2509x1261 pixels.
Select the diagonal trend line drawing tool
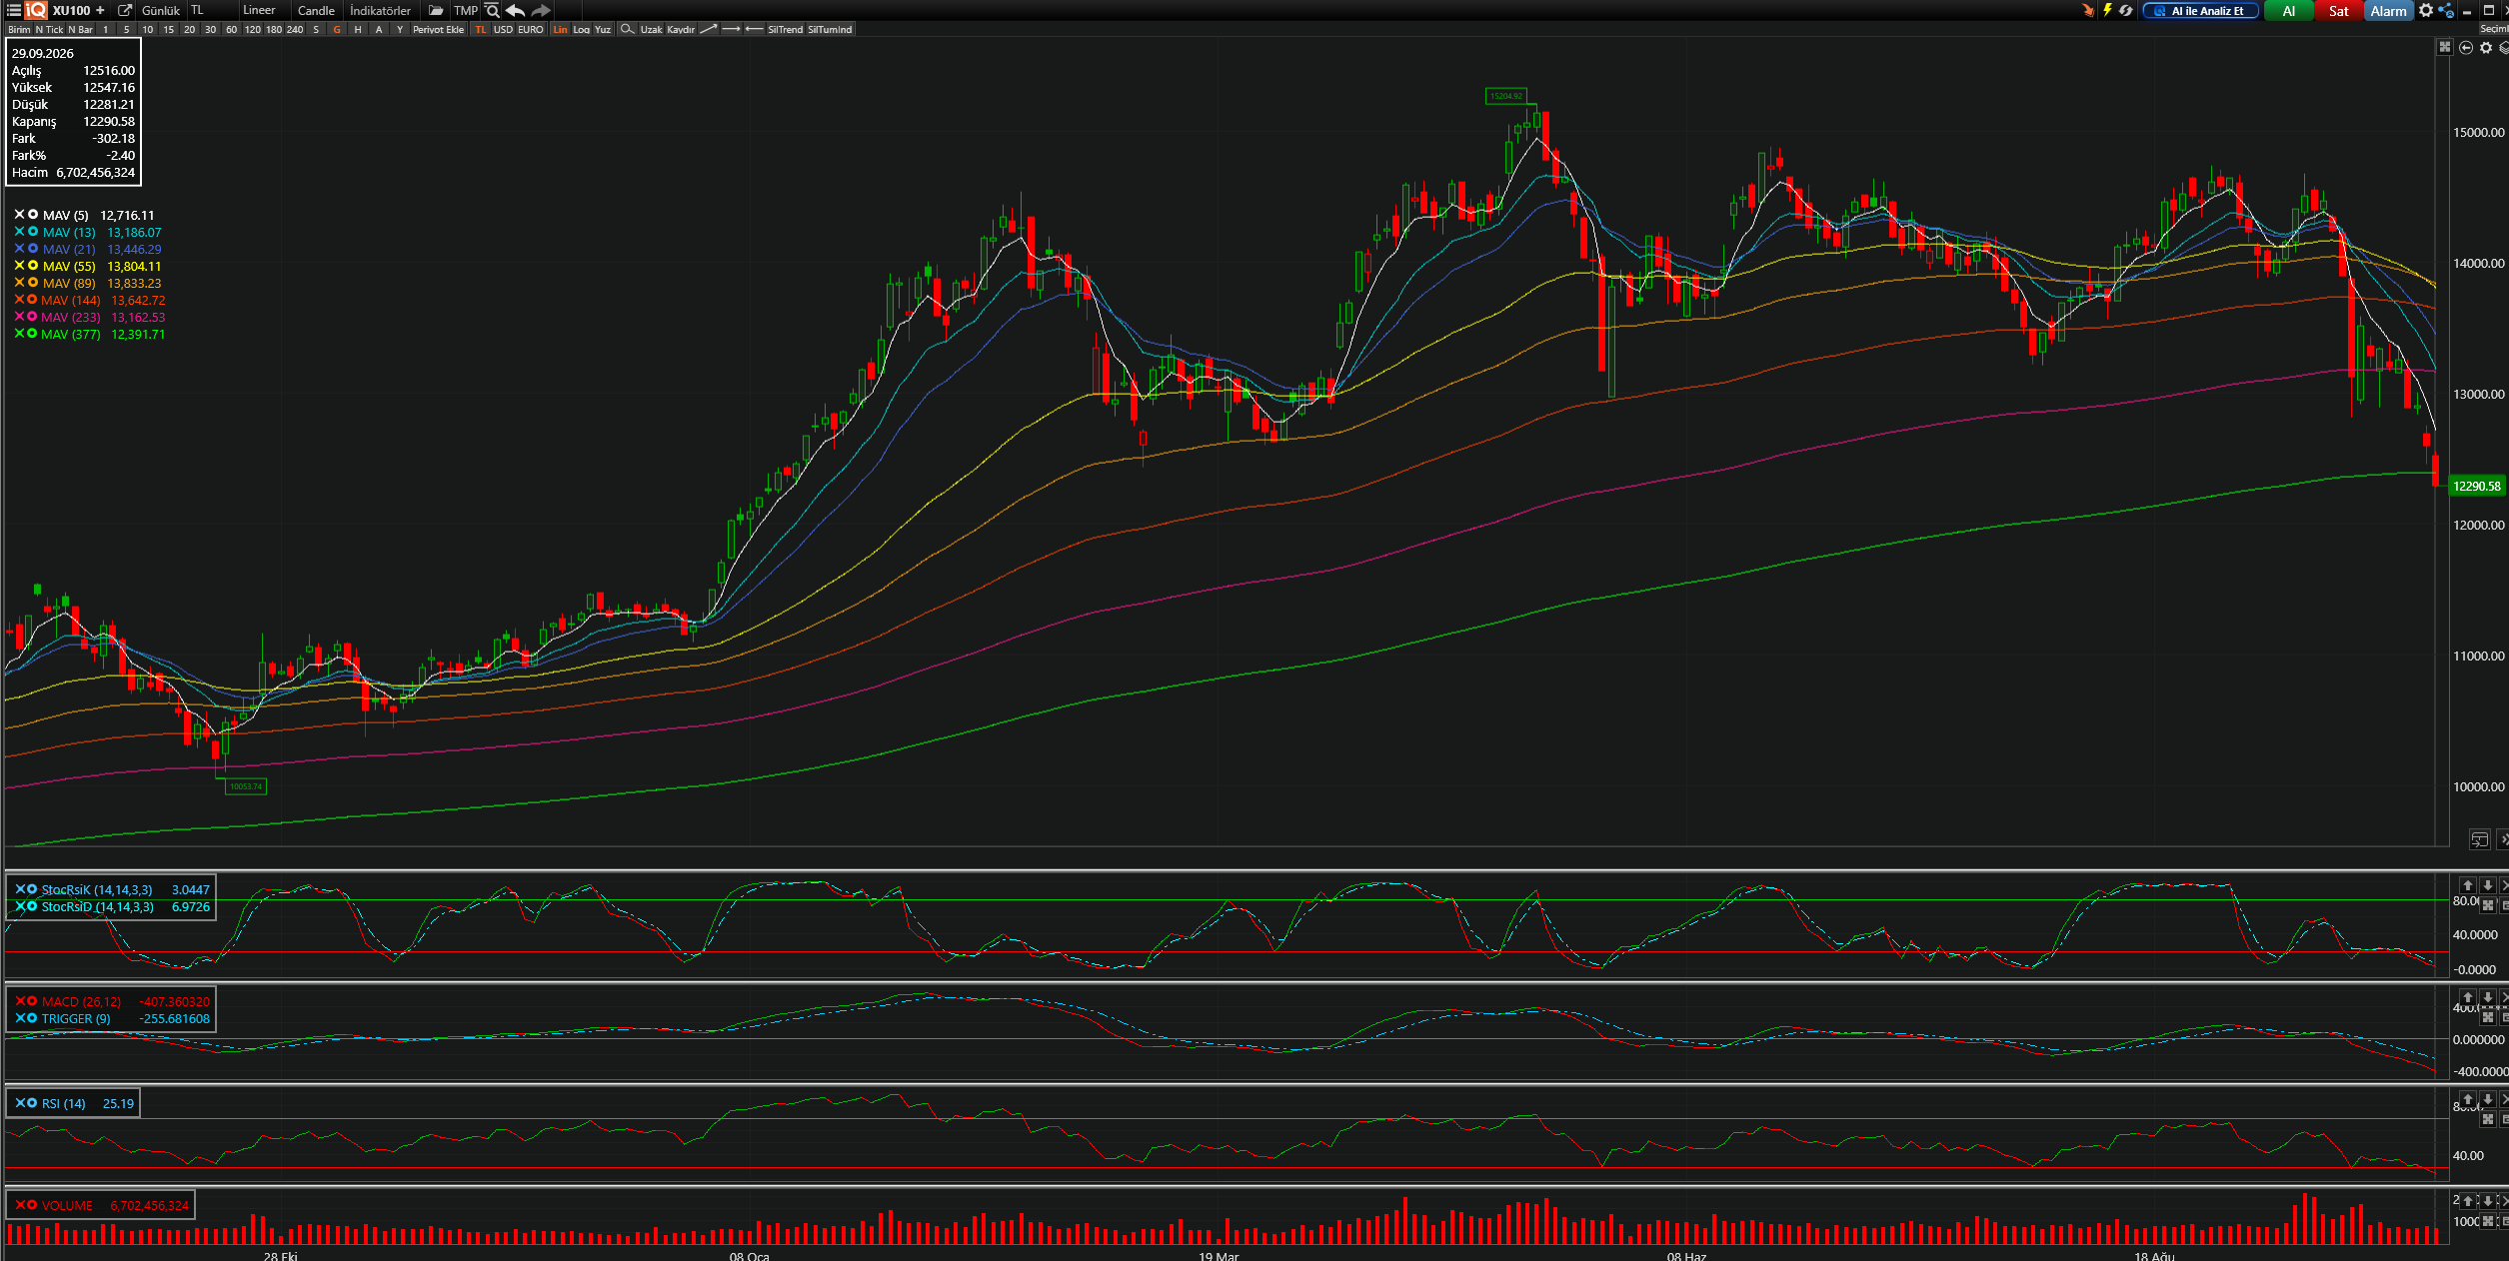(x=709, y=29)
